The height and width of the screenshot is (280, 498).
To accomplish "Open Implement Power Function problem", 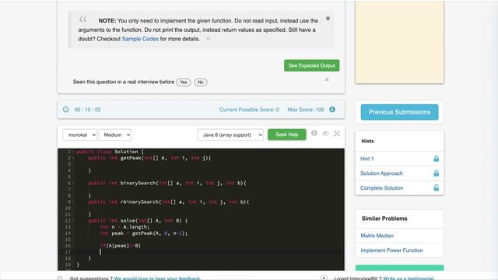I will pos(391,250).
